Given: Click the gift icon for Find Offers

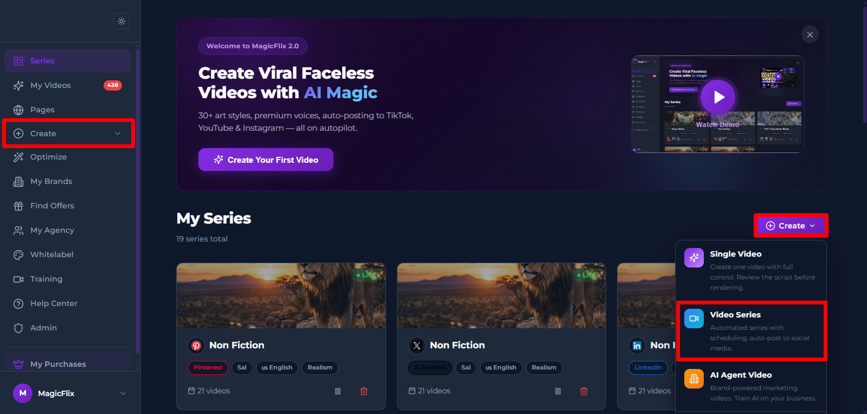Looking at the screenshot, I should pos(18,206).
